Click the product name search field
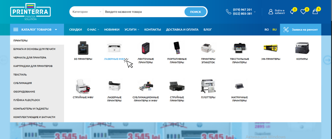The width and height of the screenshot is (332, 139). point(144,12)
